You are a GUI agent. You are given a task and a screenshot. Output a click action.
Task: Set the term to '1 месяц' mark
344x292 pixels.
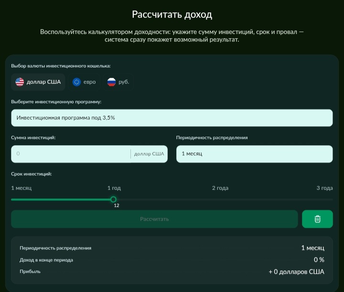pyautogui.click(x=21, y=188)
